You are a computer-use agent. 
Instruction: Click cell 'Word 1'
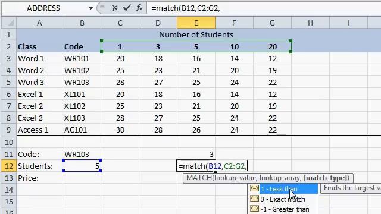[x=40, y=58]
